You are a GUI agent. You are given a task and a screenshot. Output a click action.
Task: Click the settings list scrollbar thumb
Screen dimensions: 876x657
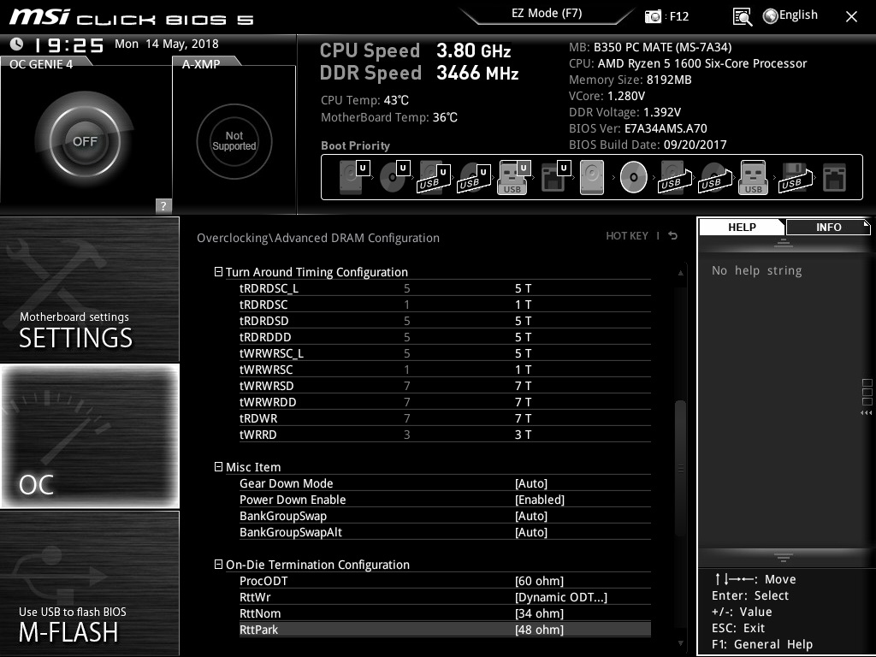coord(680,470)
